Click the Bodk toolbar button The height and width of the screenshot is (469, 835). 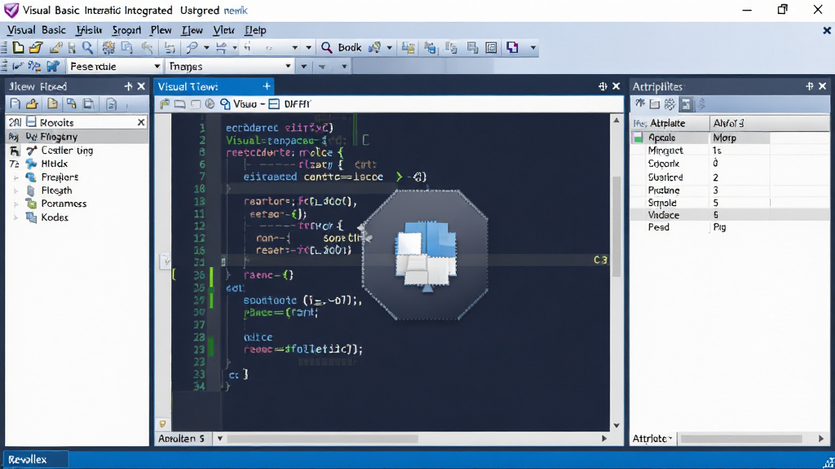pyautogui.click(x=350, y=48)
